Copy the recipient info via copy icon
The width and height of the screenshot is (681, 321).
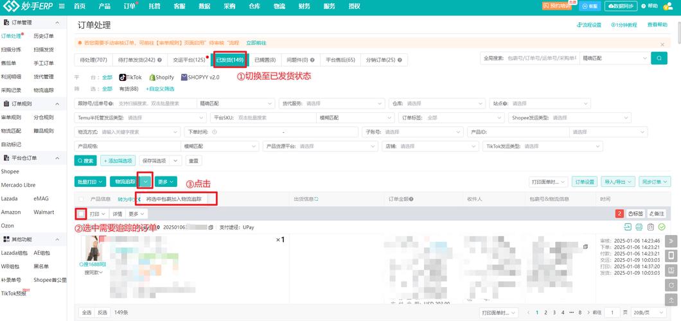pyautogui.click(x=585, y=247)
